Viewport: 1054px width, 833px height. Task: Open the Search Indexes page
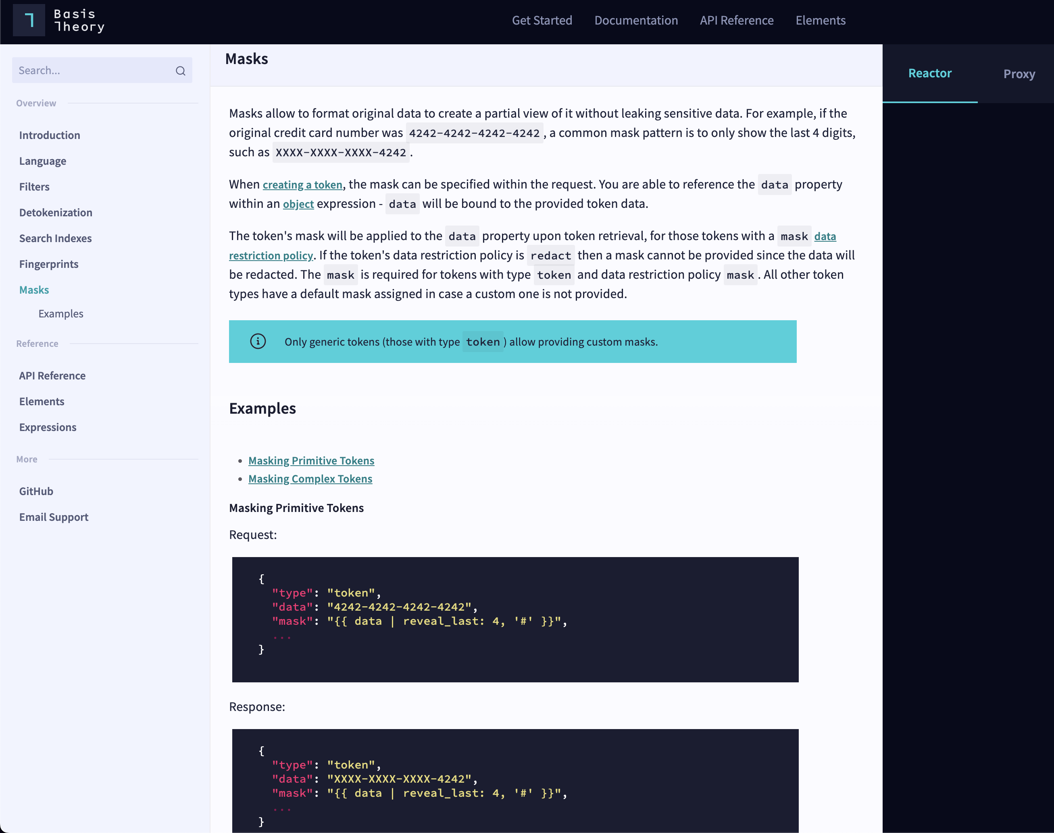click(55, 238)
